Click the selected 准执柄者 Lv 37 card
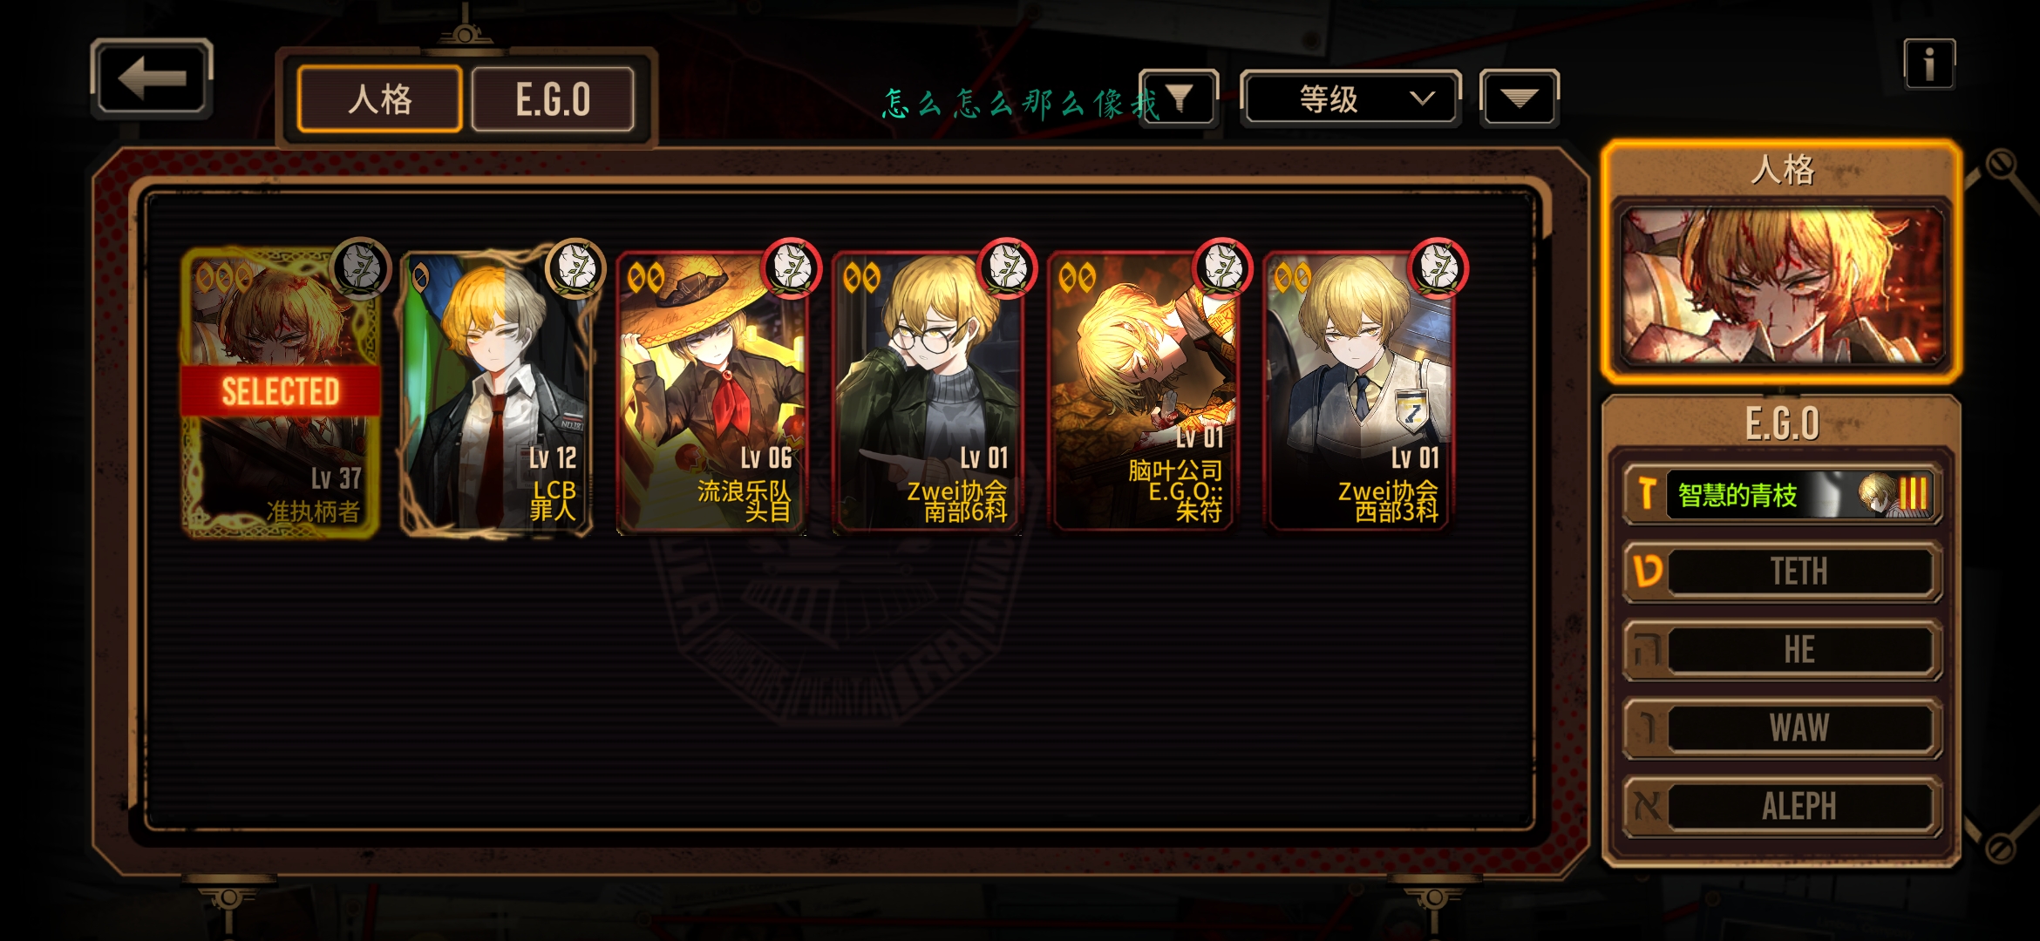The height and width of the screenshot is (941, 2040). [281, 392]
